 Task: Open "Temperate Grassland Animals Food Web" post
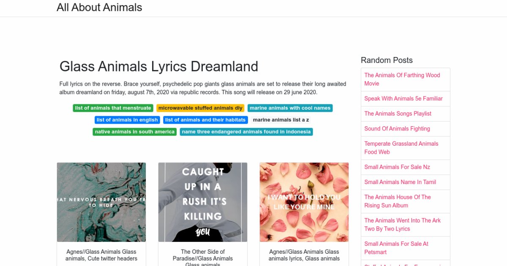[401, 148]
